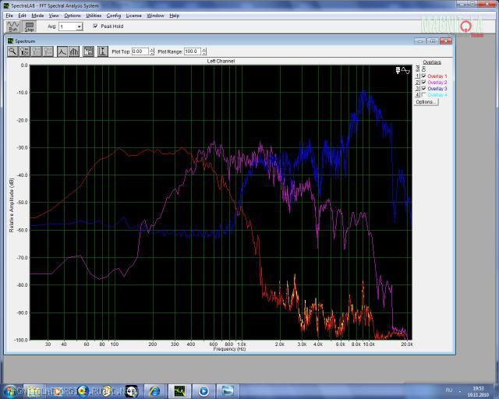Increase Plot Top with the up arrow

tap(152, 49)
